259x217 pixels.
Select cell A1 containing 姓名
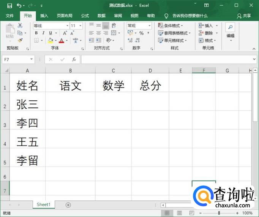(x=27, y=82)
